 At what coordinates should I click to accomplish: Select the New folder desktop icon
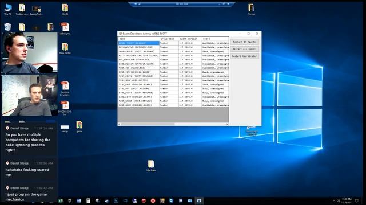tap(65, 48)
